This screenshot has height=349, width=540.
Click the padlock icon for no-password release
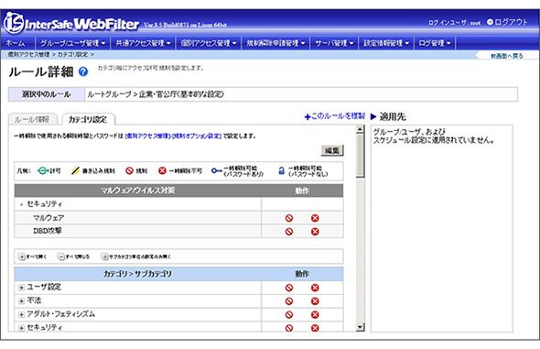pos(281,170)
